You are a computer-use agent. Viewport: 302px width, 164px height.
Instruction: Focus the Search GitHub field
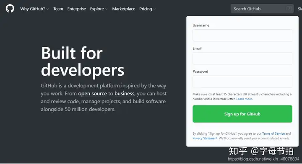262,9
